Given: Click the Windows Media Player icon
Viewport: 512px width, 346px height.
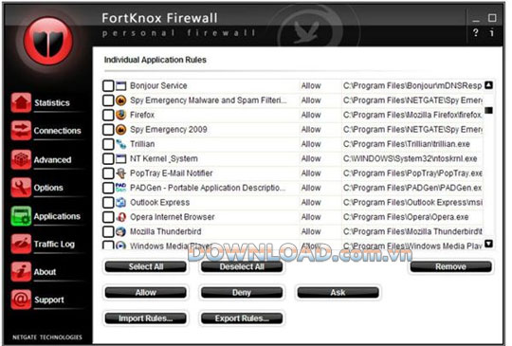Looking at the screenshot, I should tap(120, 246).
